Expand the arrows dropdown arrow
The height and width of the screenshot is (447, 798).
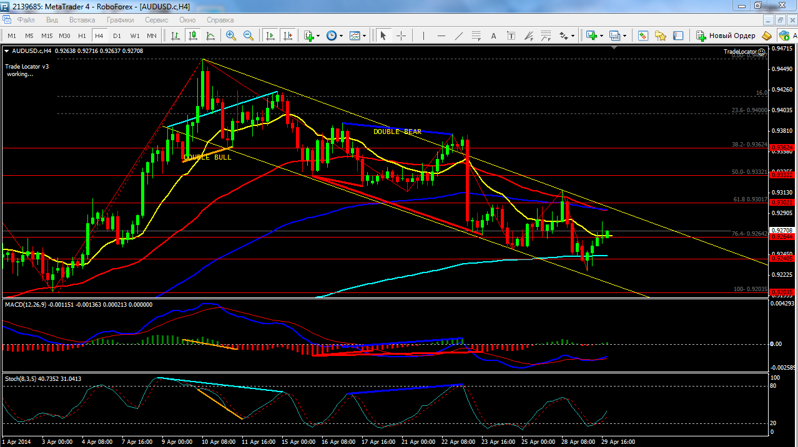tap(573, 36)
